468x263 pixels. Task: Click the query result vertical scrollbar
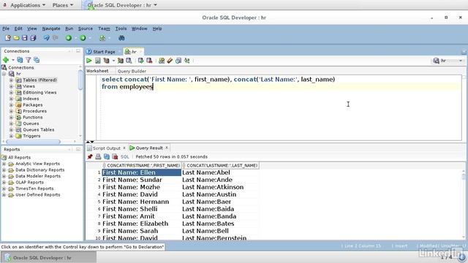(x=463, y=205)
